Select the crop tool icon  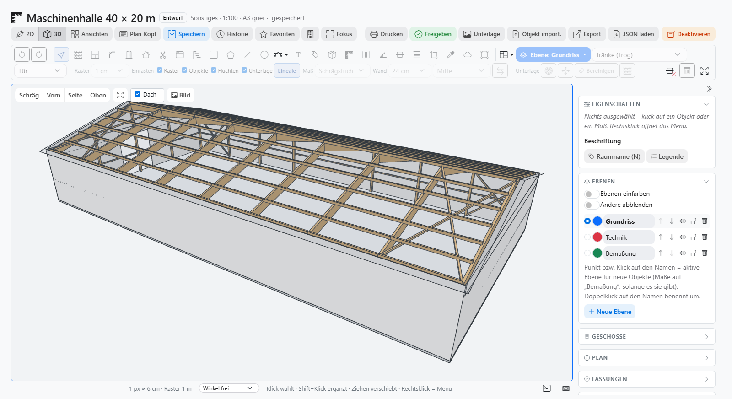coord(434,54)
